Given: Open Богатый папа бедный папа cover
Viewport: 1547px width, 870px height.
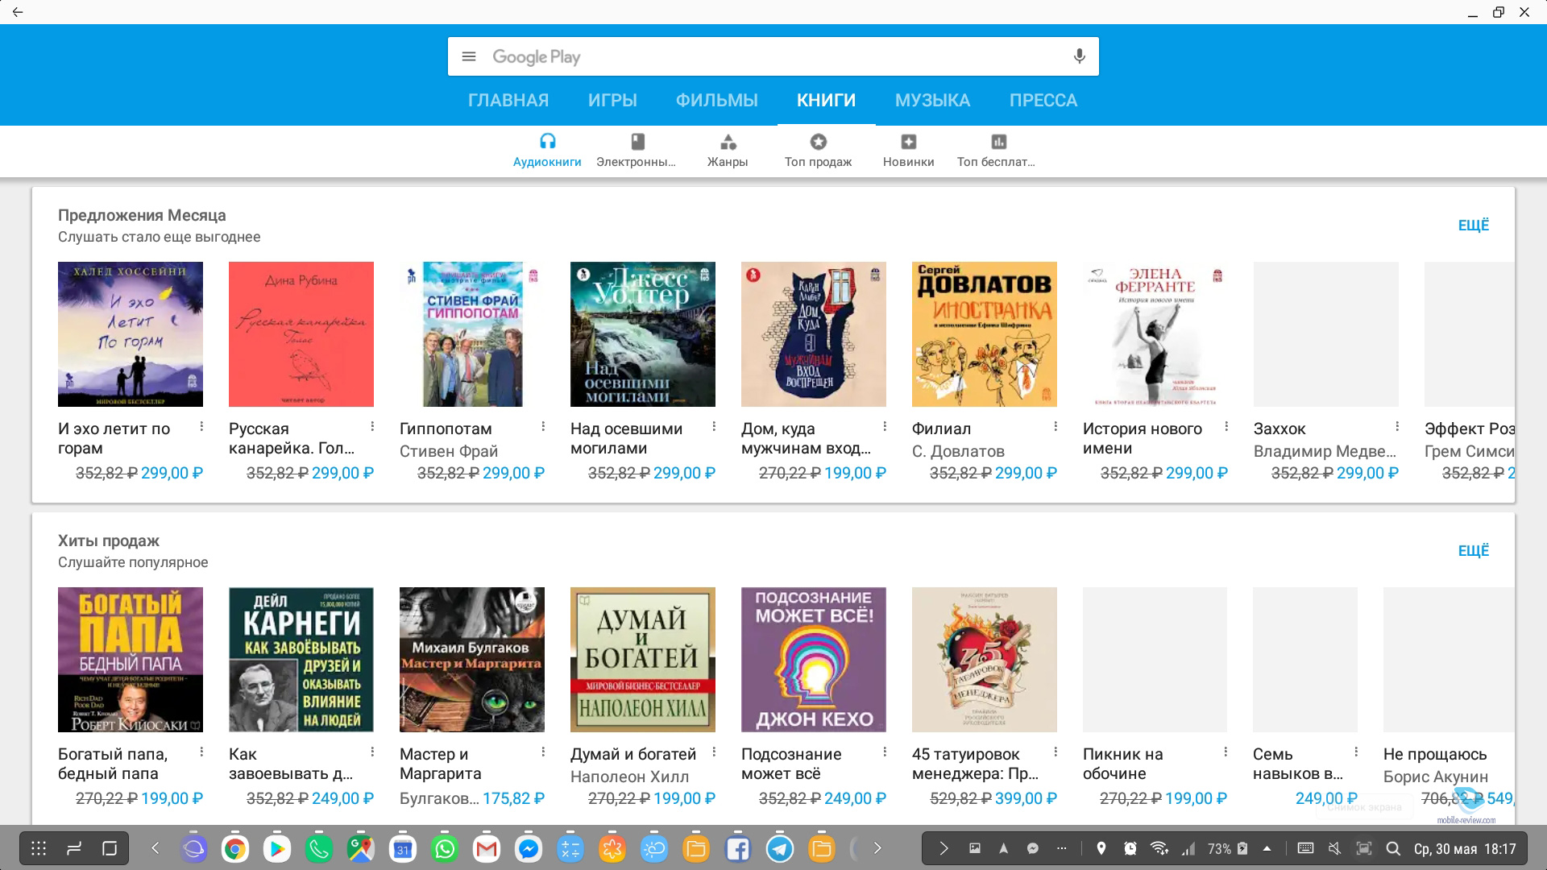Looking at the screenshot, I should (131, 660).
